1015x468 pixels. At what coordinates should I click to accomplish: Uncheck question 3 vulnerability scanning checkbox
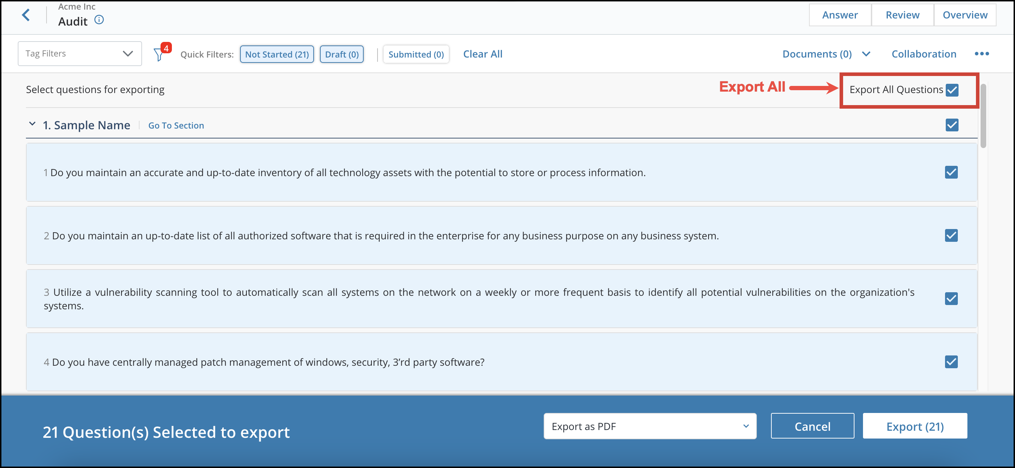point(951,299)
